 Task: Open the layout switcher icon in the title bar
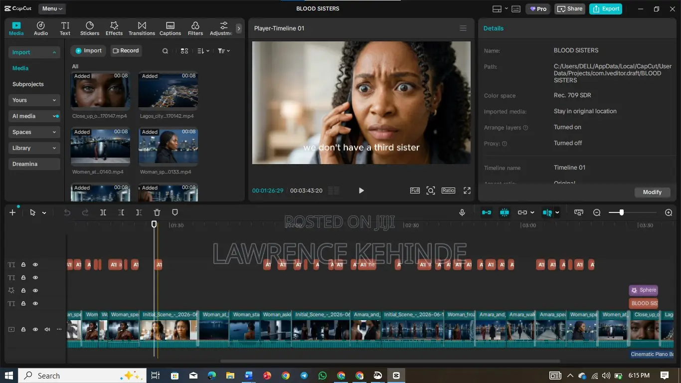(x=497, y=8)
